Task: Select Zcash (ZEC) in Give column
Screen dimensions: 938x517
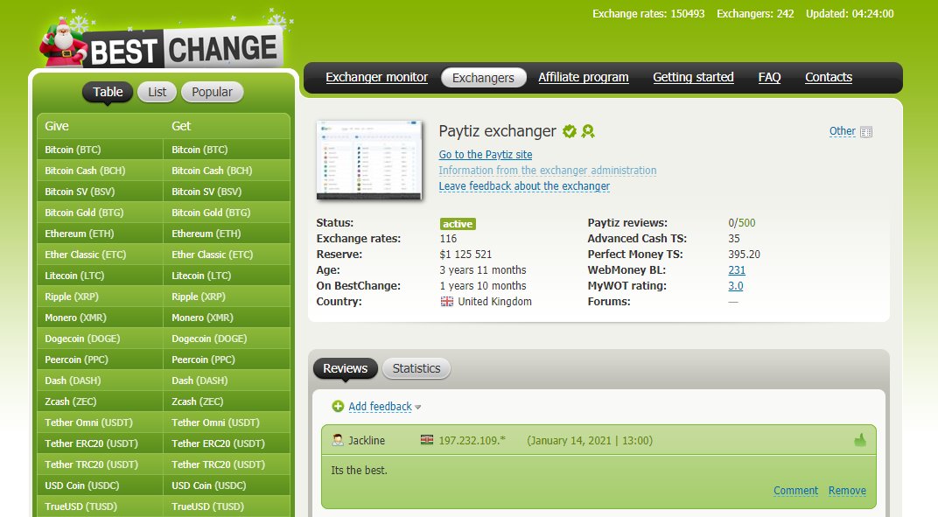Action: pyautogui.click(x=100, y=401)
